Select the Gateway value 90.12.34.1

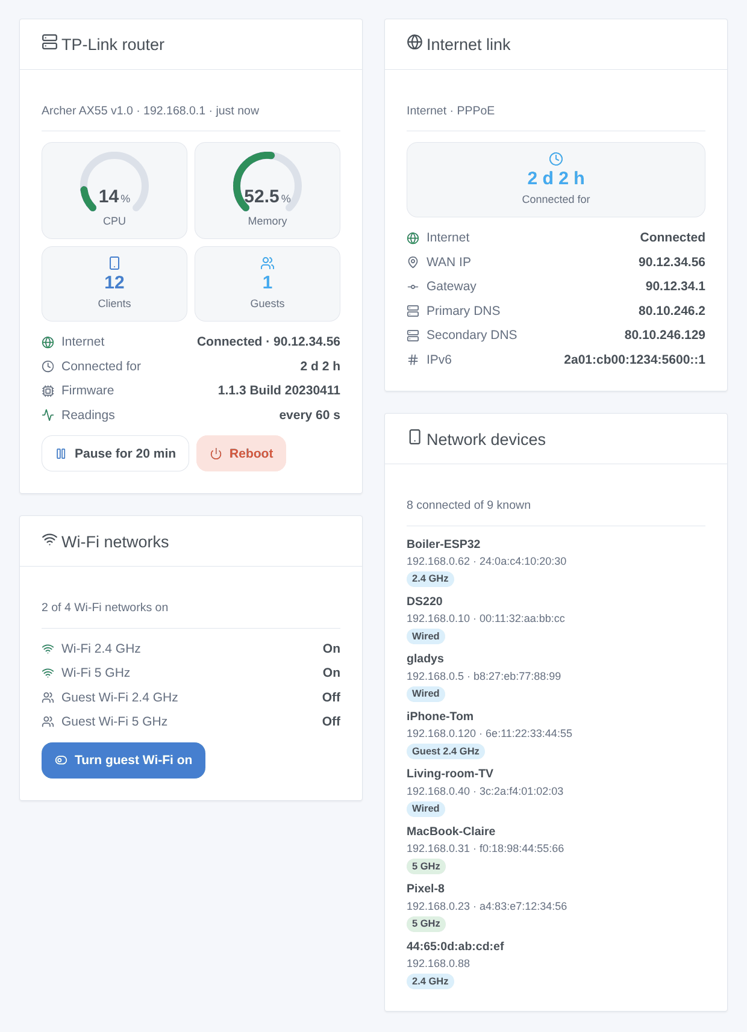coord(675,286)
